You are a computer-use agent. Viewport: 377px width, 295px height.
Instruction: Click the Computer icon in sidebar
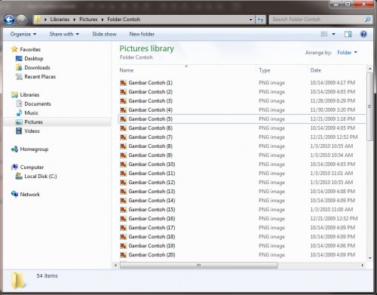tap(14, 167)
